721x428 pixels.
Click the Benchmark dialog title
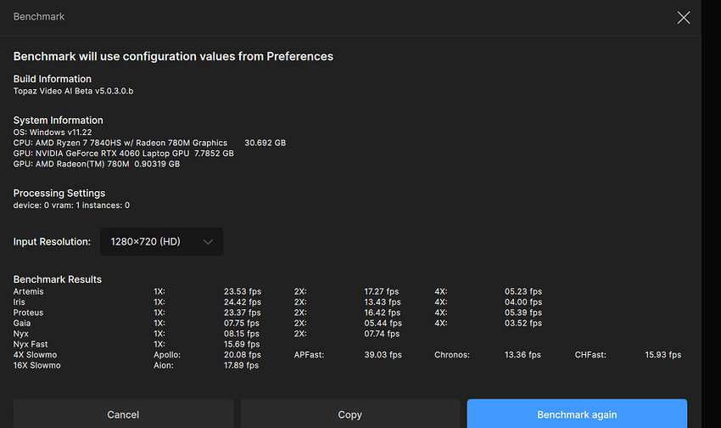39,17
